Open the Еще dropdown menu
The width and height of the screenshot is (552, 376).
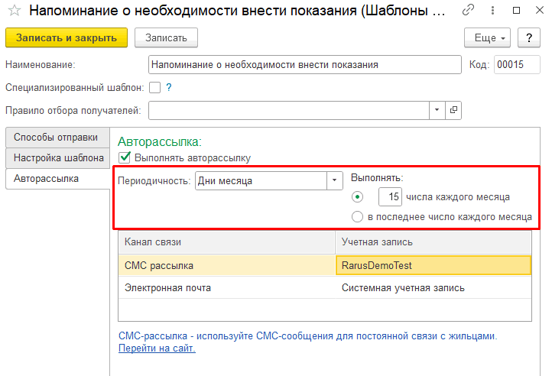tap(487, 37)
